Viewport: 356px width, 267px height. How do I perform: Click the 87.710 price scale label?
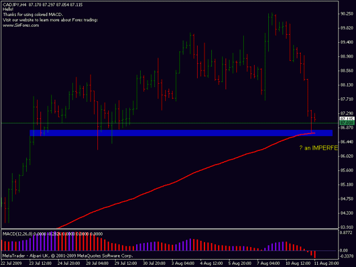tap(347, 99)
